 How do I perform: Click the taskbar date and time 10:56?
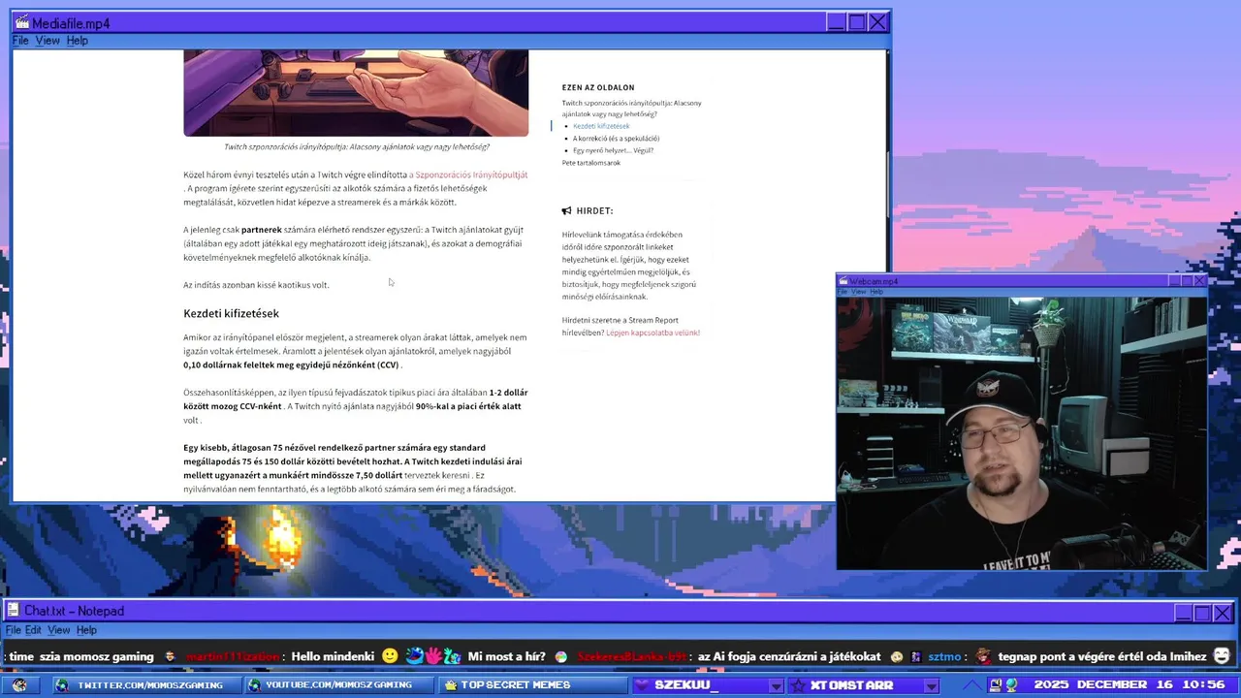point(1129,685)
